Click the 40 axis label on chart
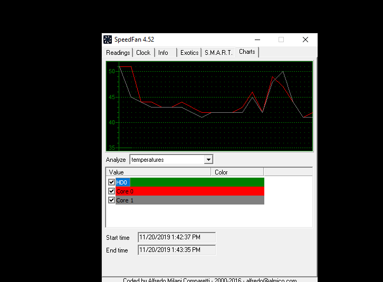Viewport: 383px width, 282px height. [x=112, y=122]
